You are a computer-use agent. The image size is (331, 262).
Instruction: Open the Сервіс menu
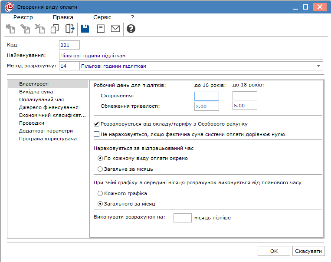click(102, 17)
